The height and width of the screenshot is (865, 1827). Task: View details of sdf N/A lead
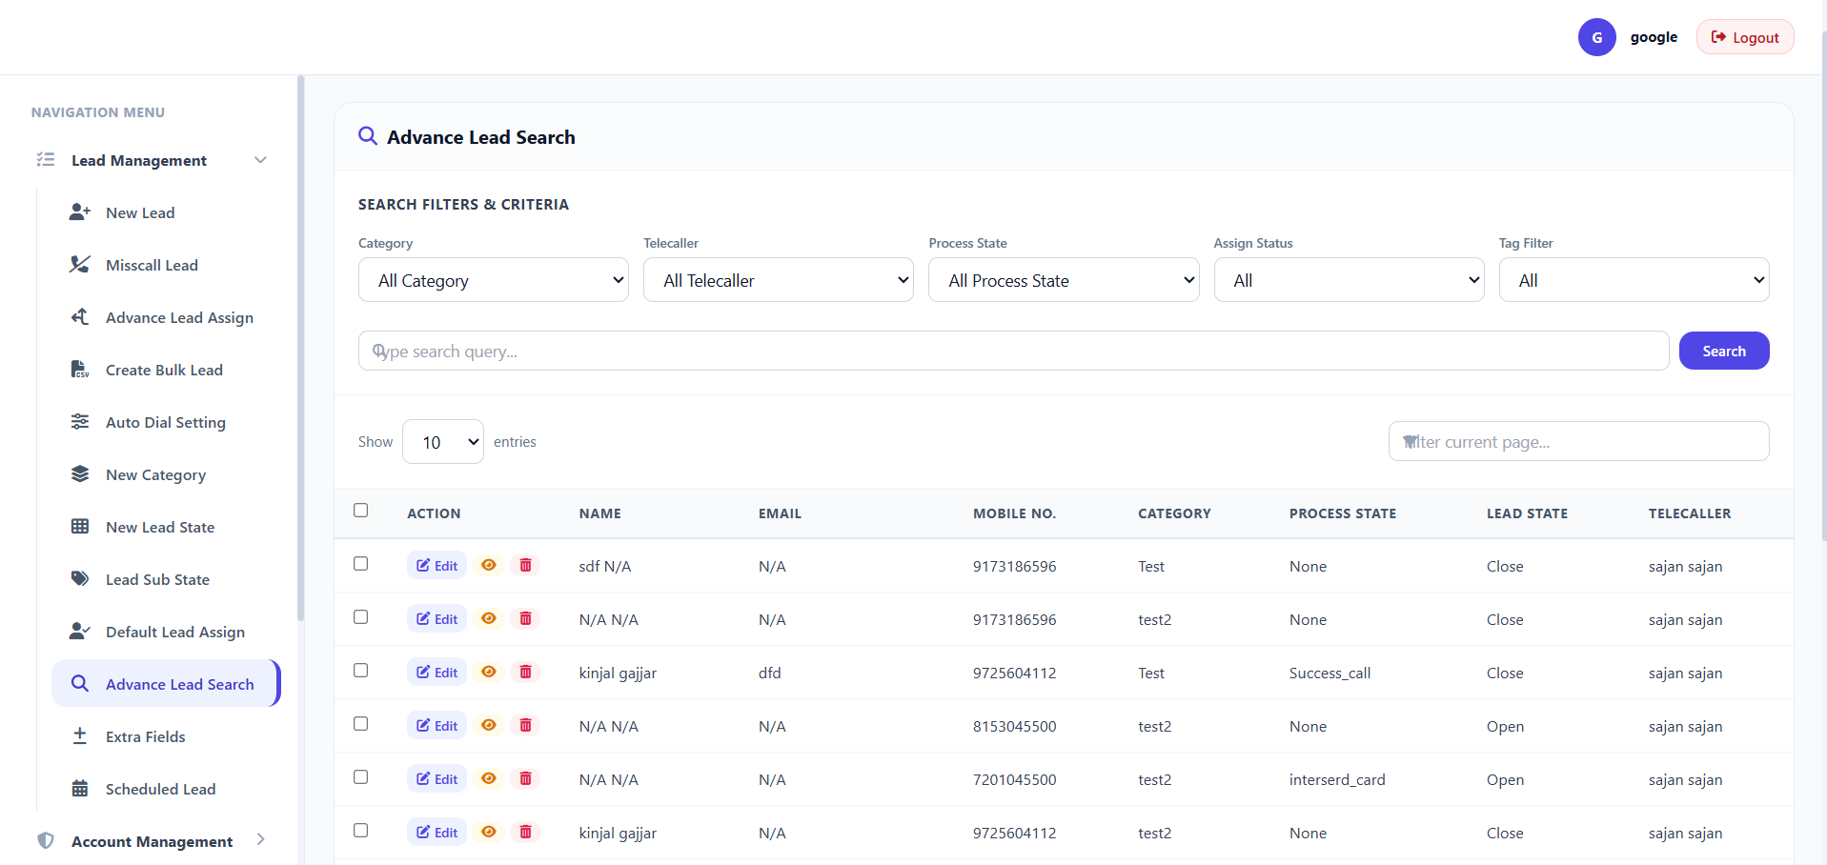click(489, 565)
